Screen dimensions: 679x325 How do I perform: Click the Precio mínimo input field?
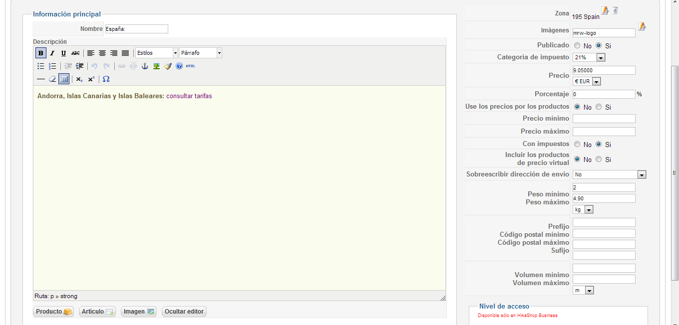point(604,119)
